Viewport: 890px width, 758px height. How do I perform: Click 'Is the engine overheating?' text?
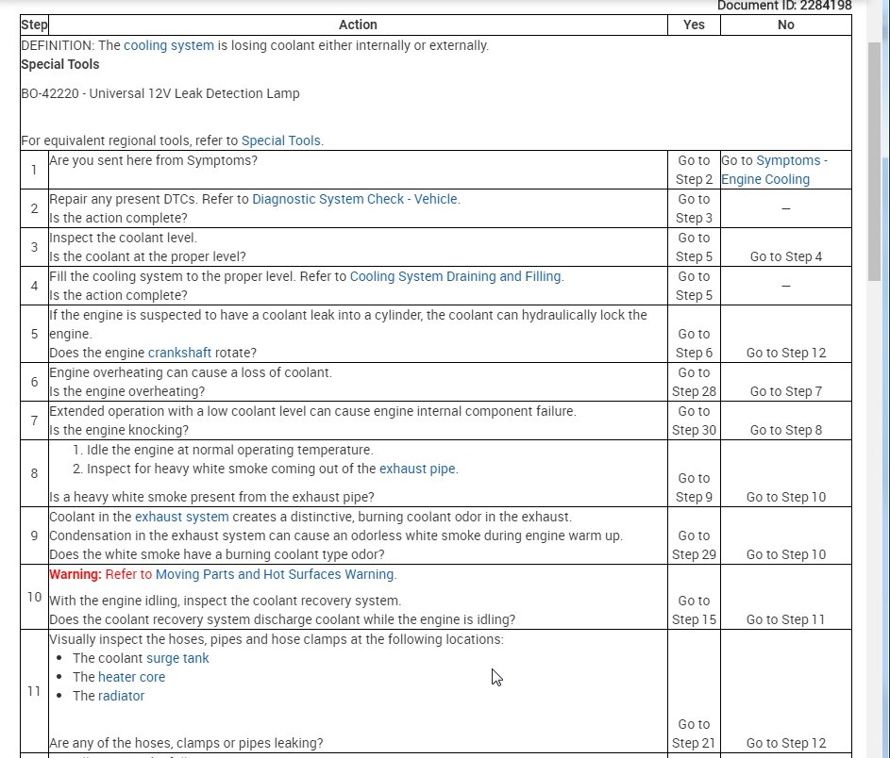coord(127,392)
